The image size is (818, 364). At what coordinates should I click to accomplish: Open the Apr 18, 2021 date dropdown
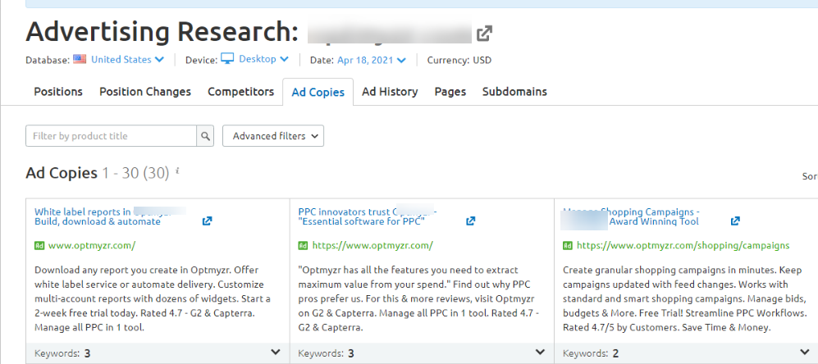click(371, 60)
